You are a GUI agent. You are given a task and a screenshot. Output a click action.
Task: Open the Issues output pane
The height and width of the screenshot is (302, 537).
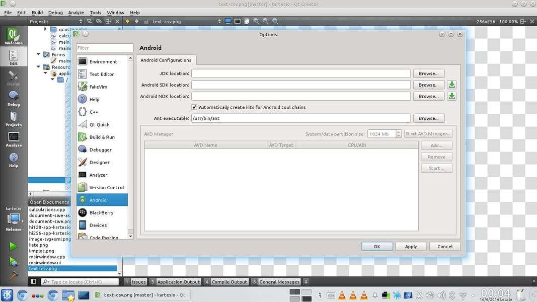point(135,282)
